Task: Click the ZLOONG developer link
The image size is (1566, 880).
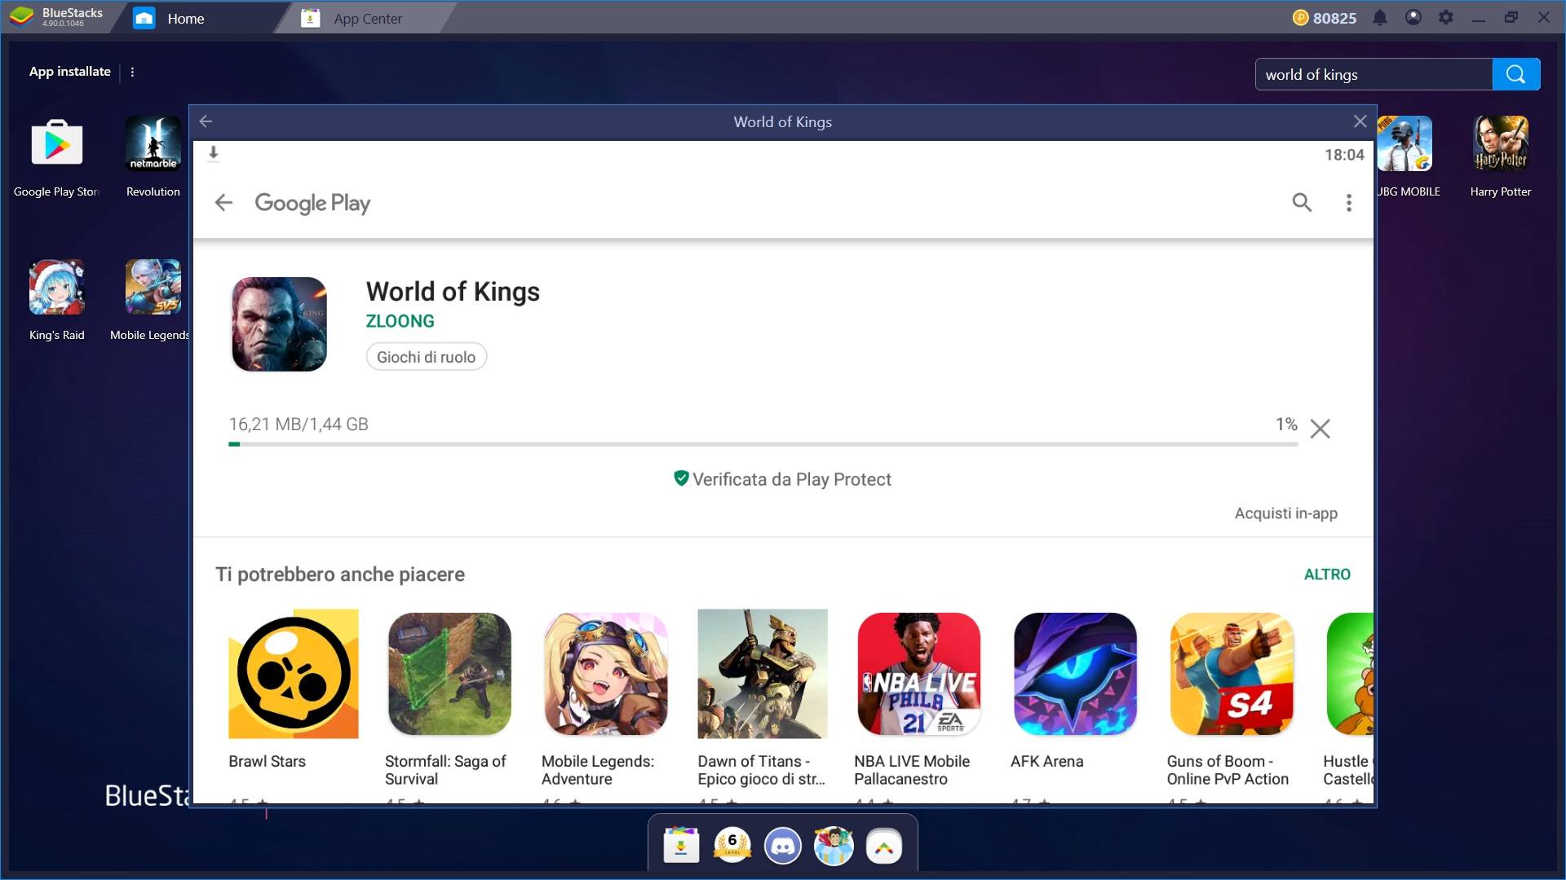Action: pos(400,321)
